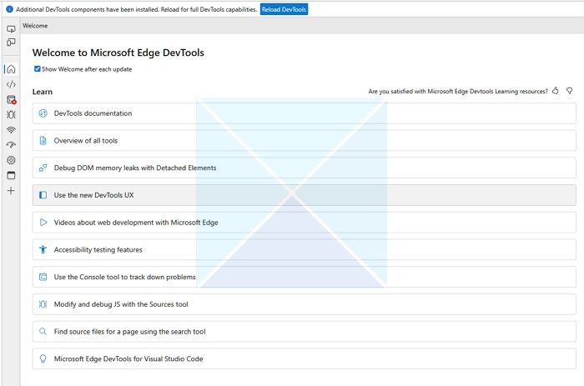Toggle device emulation icon

pos(11,42)
